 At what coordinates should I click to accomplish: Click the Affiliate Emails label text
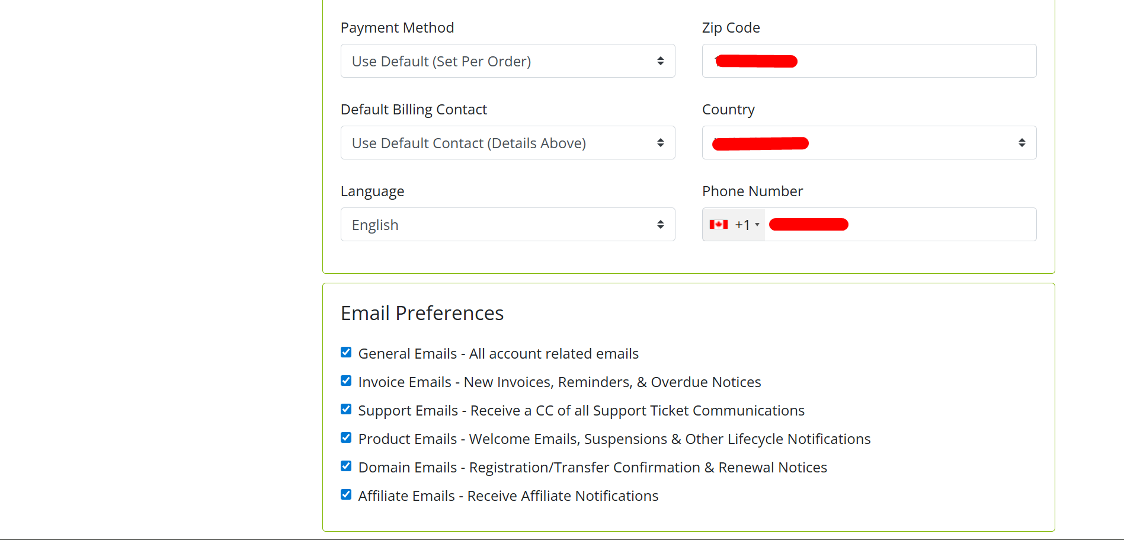[508, 496]
